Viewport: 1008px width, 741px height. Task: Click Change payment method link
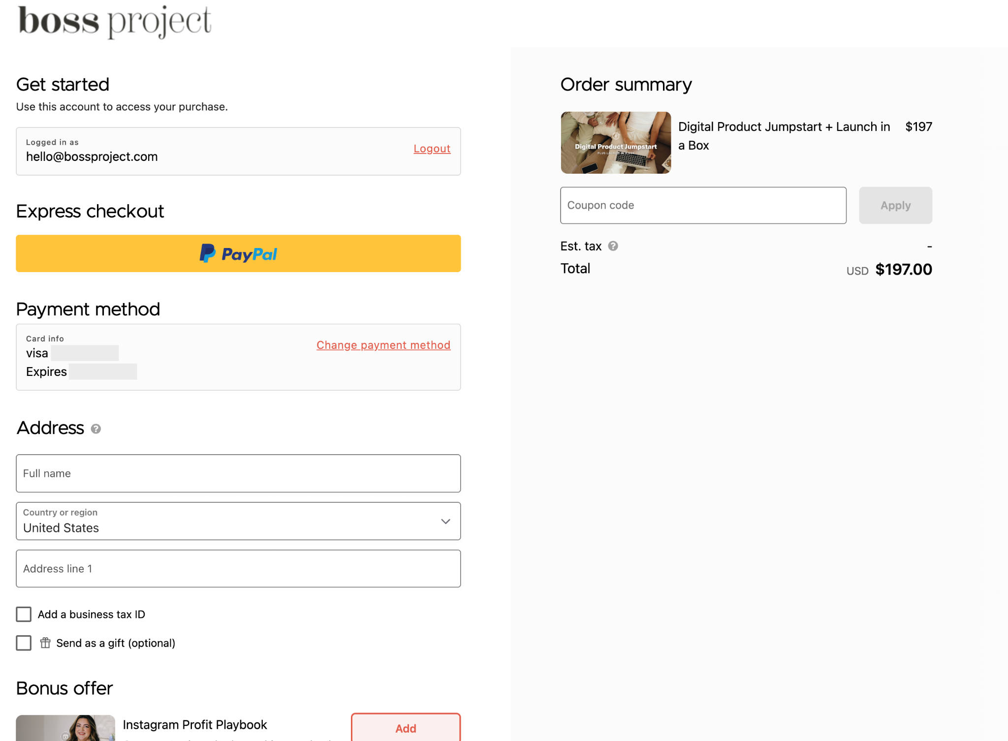point(383,345)
